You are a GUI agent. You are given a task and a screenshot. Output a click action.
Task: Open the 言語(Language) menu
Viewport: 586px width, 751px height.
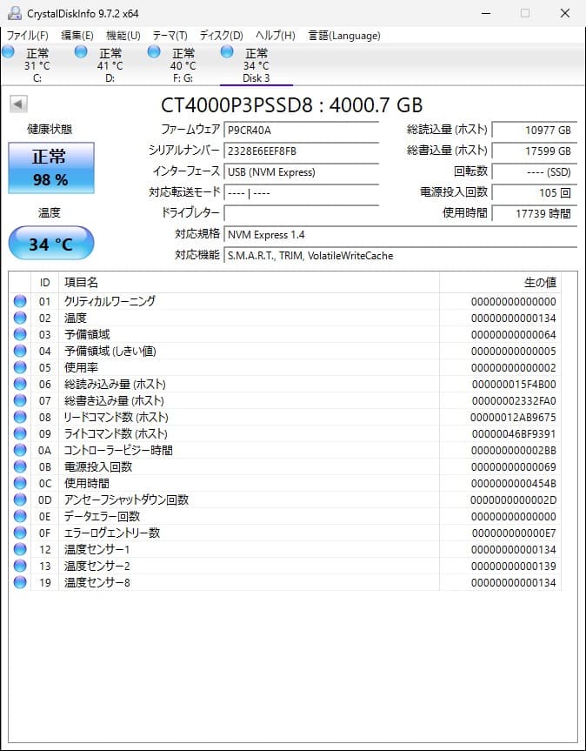tap(344, 36)
